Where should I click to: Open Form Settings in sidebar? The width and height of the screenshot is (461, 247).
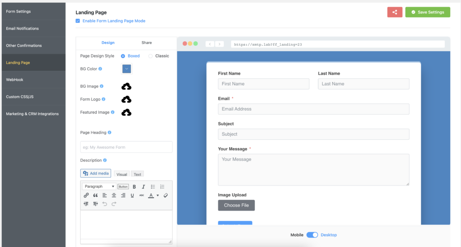tap(33, 11)
